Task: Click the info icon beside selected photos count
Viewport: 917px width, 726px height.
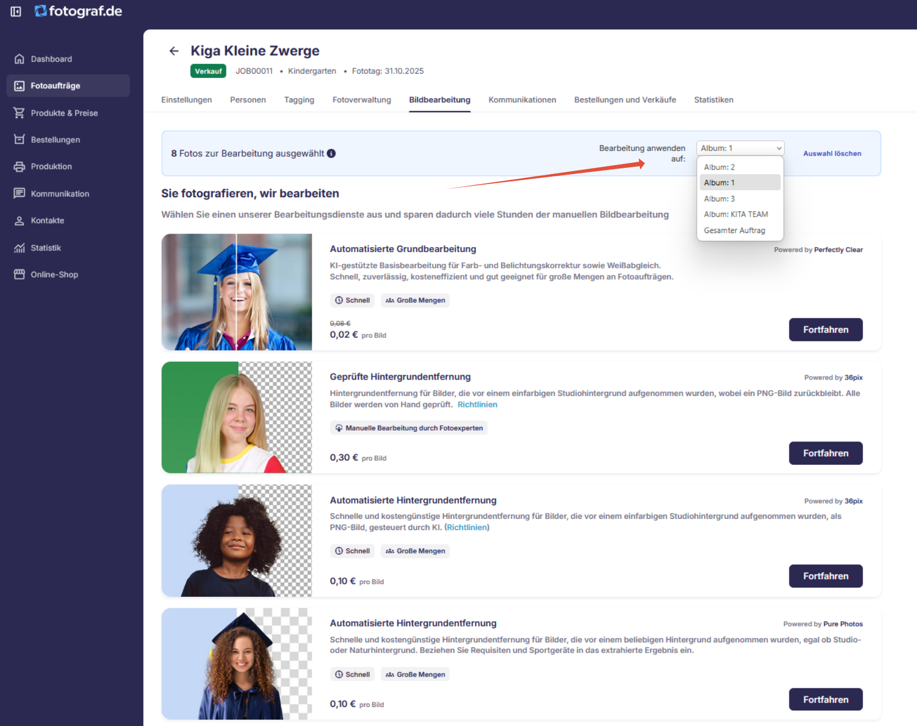Action: point(332,153)
